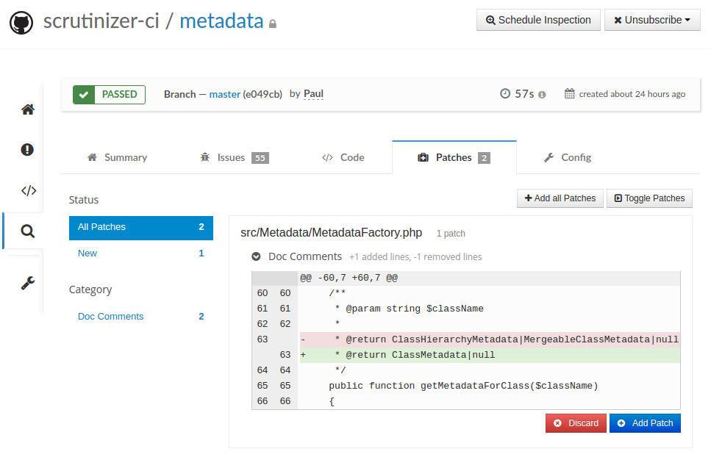Image resolution: width=711 pixels, height=457 pixels.
Task: Select the magnifier inspections icon in the sidebar
Action: pyautogui.click(x=28, y=231)
